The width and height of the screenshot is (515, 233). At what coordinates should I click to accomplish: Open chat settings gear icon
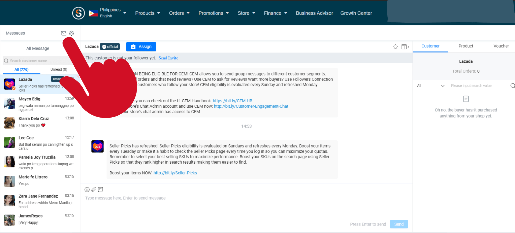[x=71, y=33]
